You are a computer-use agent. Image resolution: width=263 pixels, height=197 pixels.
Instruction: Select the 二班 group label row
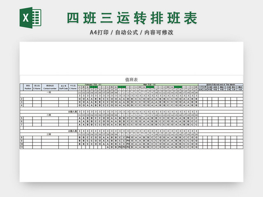click(48, 115)
